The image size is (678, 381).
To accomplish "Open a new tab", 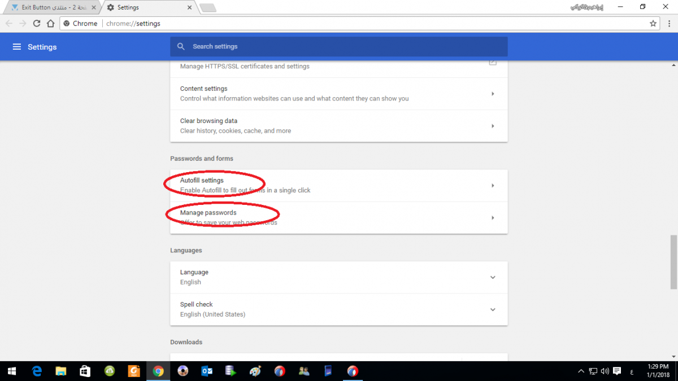I will [x=207, y=7].
